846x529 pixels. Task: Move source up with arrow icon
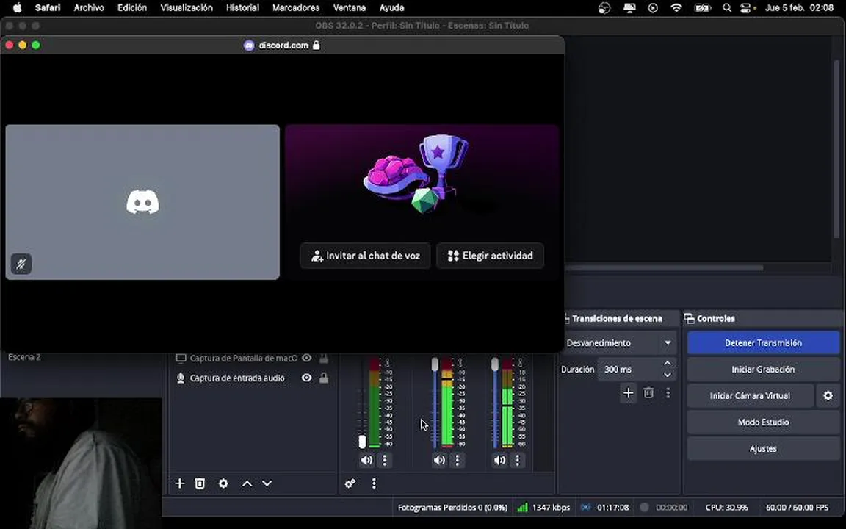[247, 483]
